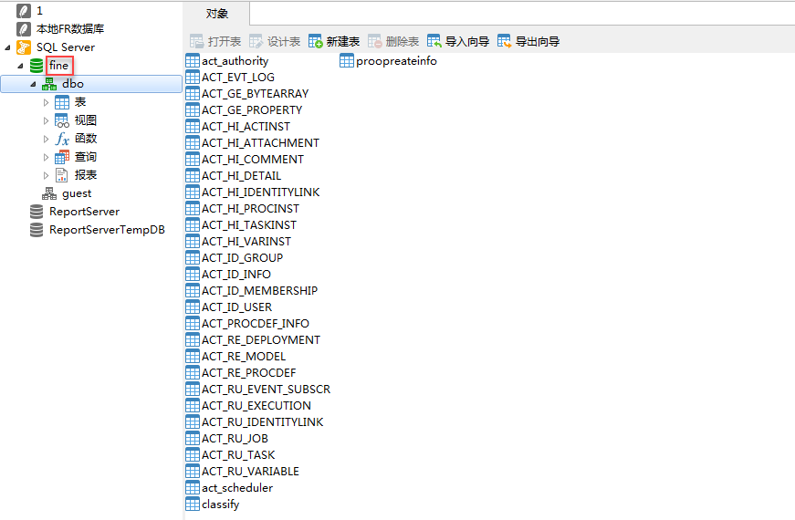Screen dimensions: 795x520
Task: Select the 本地FR数据库 connection
Action: 70,29
